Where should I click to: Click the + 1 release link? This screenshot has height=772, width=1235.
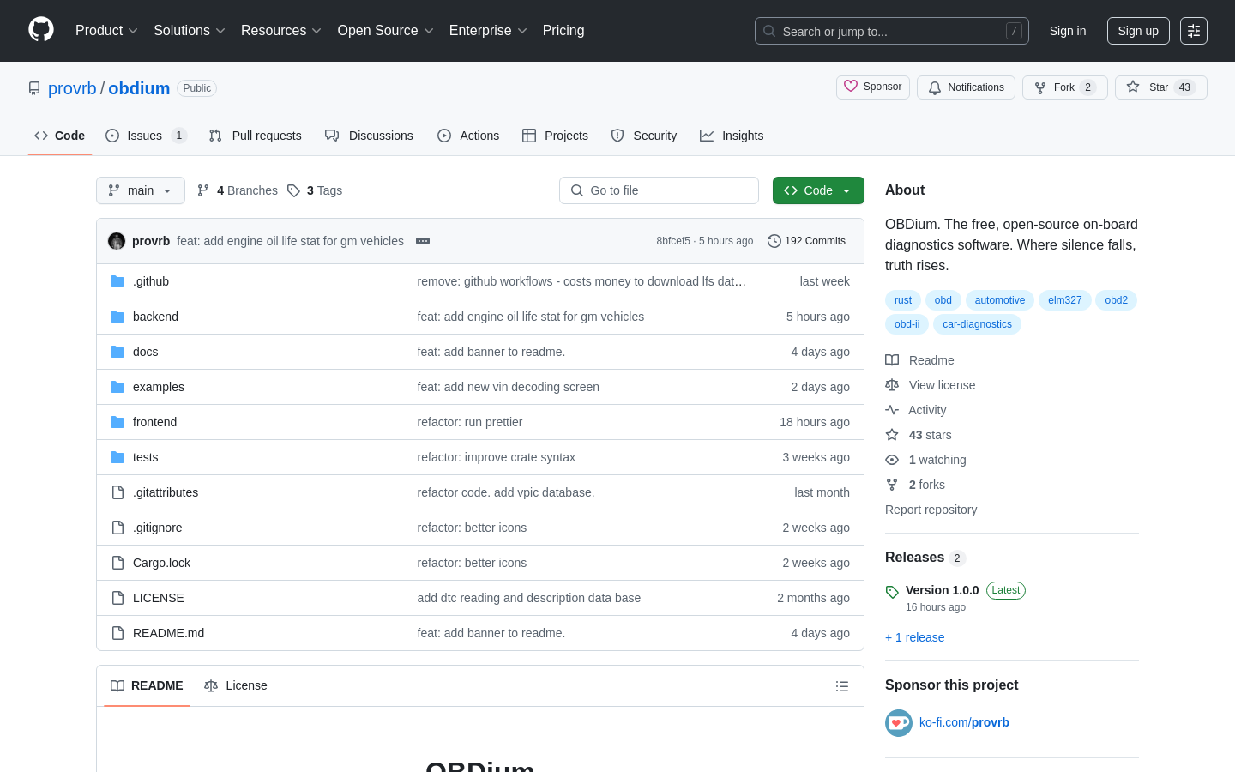tap(914, 637)
